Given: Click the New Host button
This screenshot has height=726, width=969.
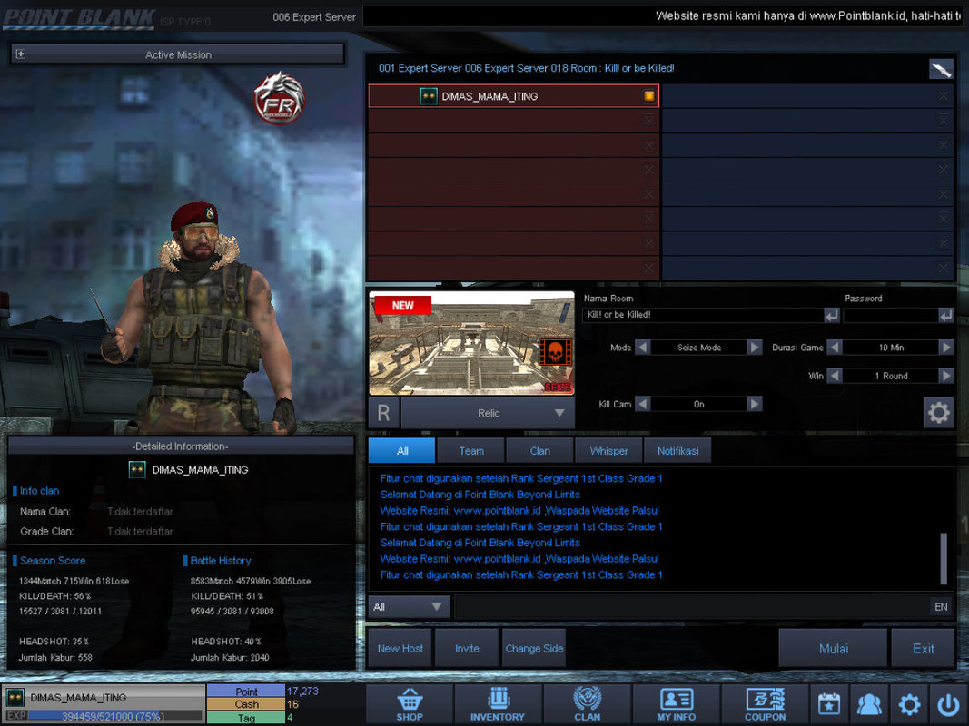Looking at the screenshot, I should pyautogui.click(x=400, y=648).
